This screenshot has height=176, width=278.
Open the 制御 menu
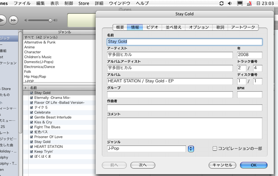(69, 3)
